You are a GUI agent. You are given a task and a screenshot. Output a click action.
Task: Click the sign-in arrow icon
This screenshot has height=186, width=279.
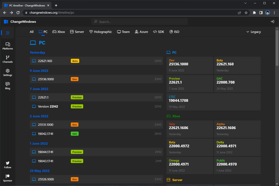[x=272, y=22]
